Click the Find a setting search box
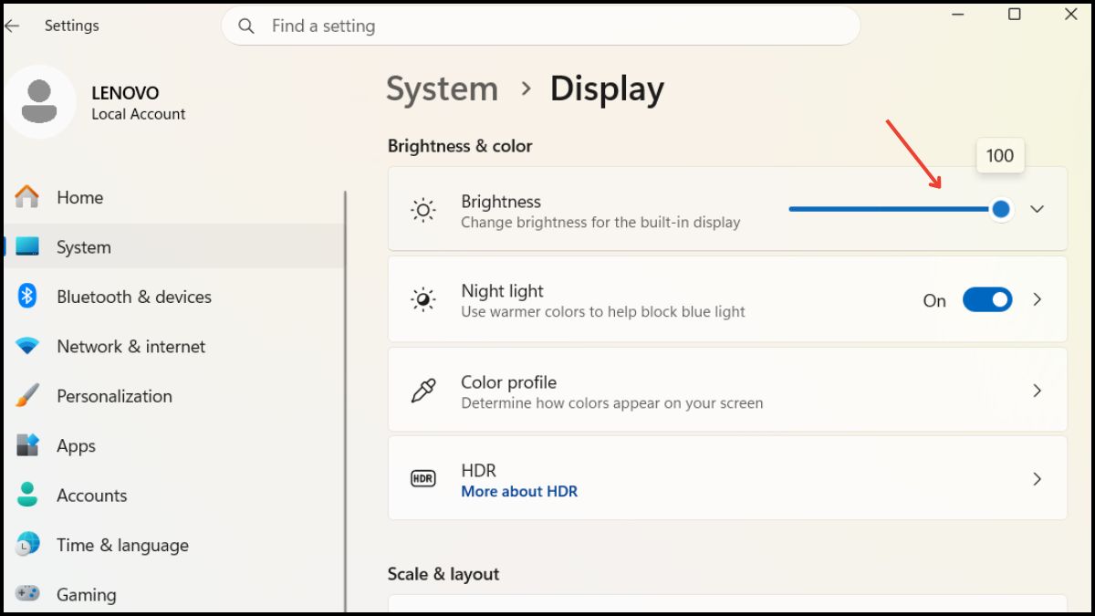Image resolution: width=1095 pixels, height=616 pixels. tap(541, 26)
